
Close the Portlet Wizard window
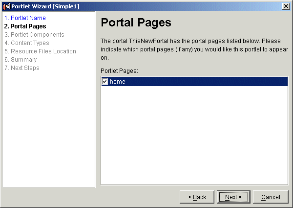point(286,6)
